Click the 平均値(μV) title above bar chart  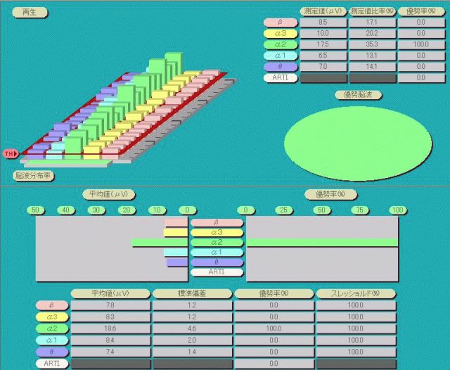coord(108,194)
